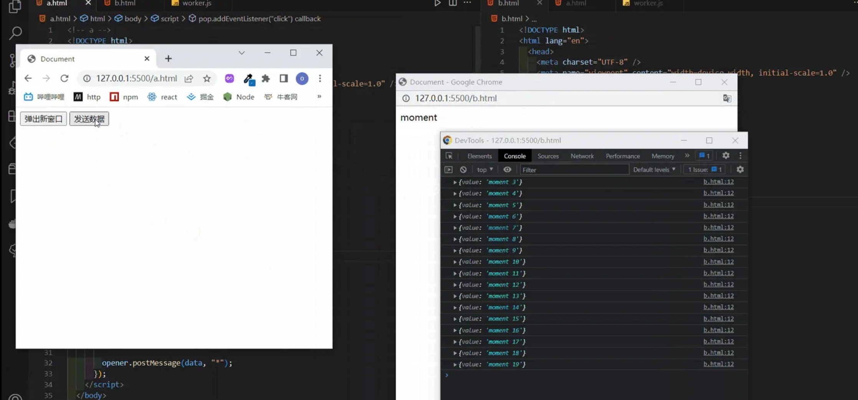Screen dimensions: 858x400
Task: Open VS Code Search sidebar icon
Action: coord(15,33)
